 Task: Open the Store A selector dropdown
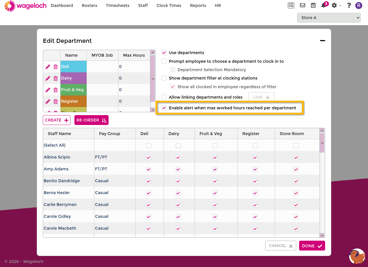(x=329, y=18)
